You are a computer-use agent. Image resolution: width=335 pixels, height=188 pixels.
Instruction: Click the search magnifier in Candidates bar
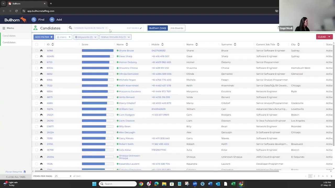tap(70, 28)
